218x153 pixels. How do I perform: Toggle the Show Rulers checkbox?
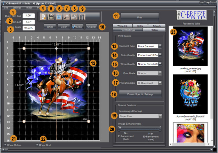pyautogui.click(x=5, y=145)
